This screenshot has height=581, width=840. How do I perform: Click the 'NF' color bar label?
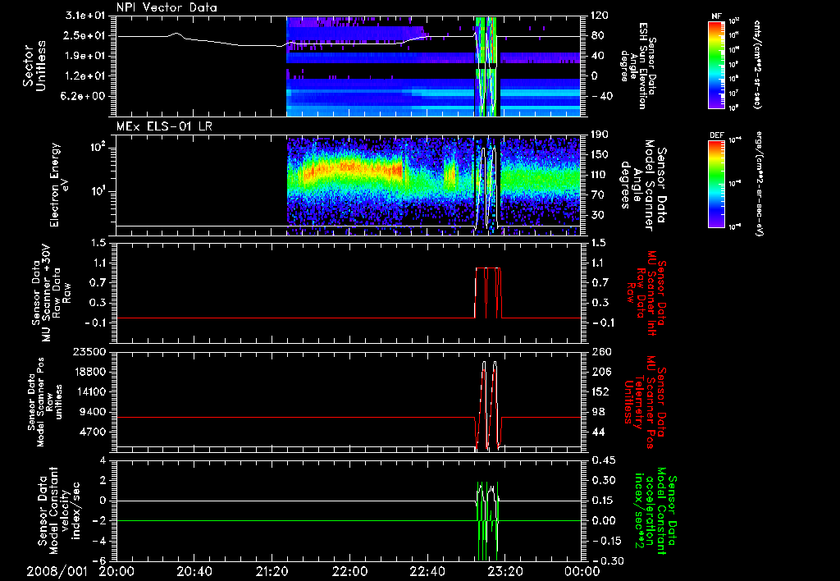[x=717, y=16]
